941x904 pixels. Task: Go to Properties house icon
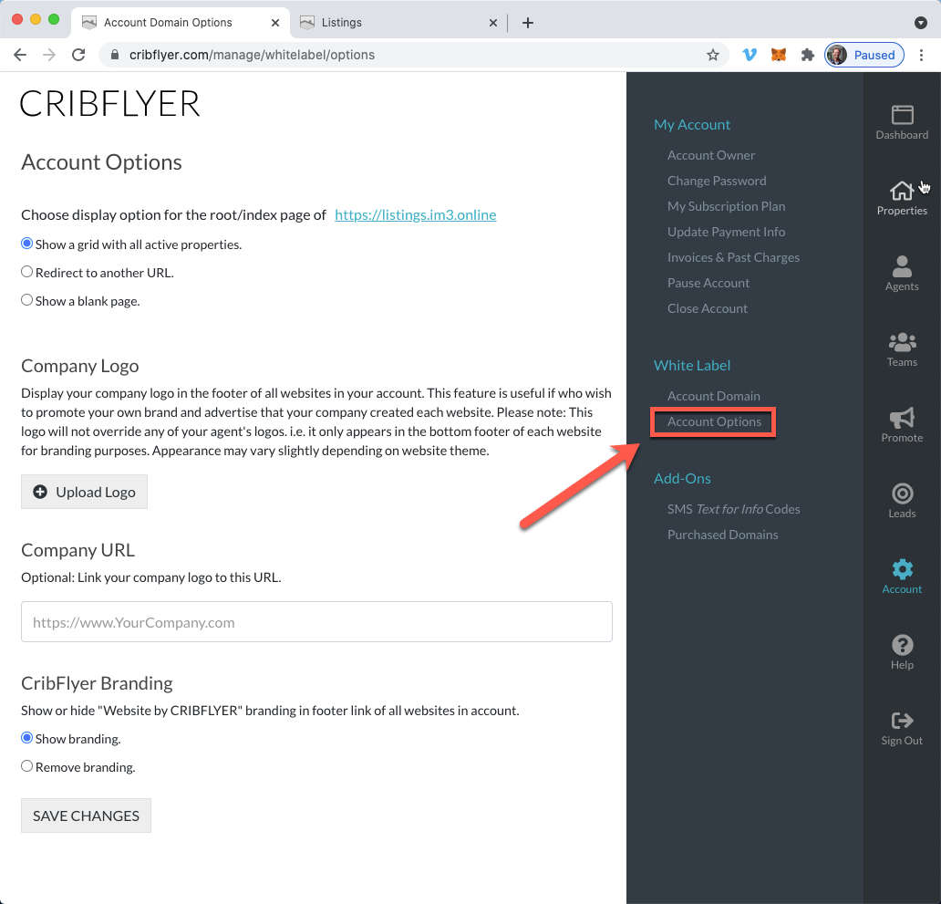(902, 191)
